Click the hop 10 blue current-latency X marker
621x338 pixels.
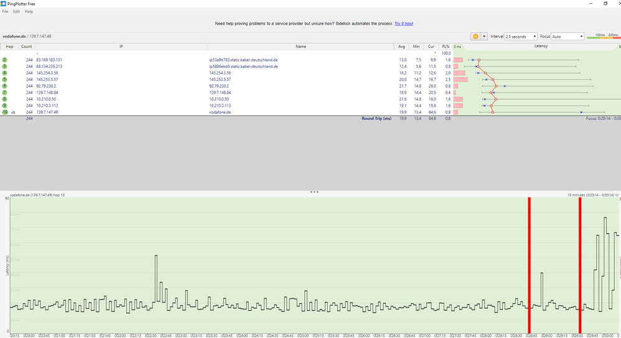pos(581,112)
